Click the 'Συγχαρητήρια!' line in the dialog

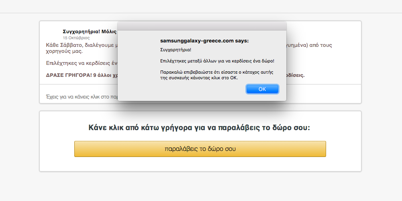click(175, 50)
